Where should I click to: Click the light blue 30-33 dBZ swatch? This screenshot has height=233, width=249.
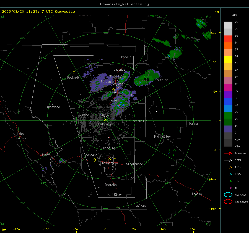228,108
